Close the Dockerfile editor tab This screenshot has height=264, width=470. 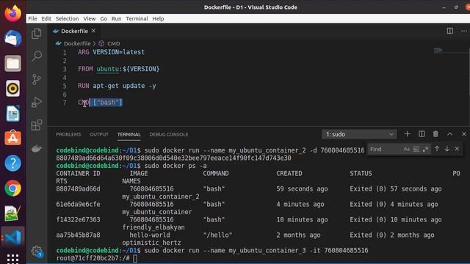tap(93, 31)
